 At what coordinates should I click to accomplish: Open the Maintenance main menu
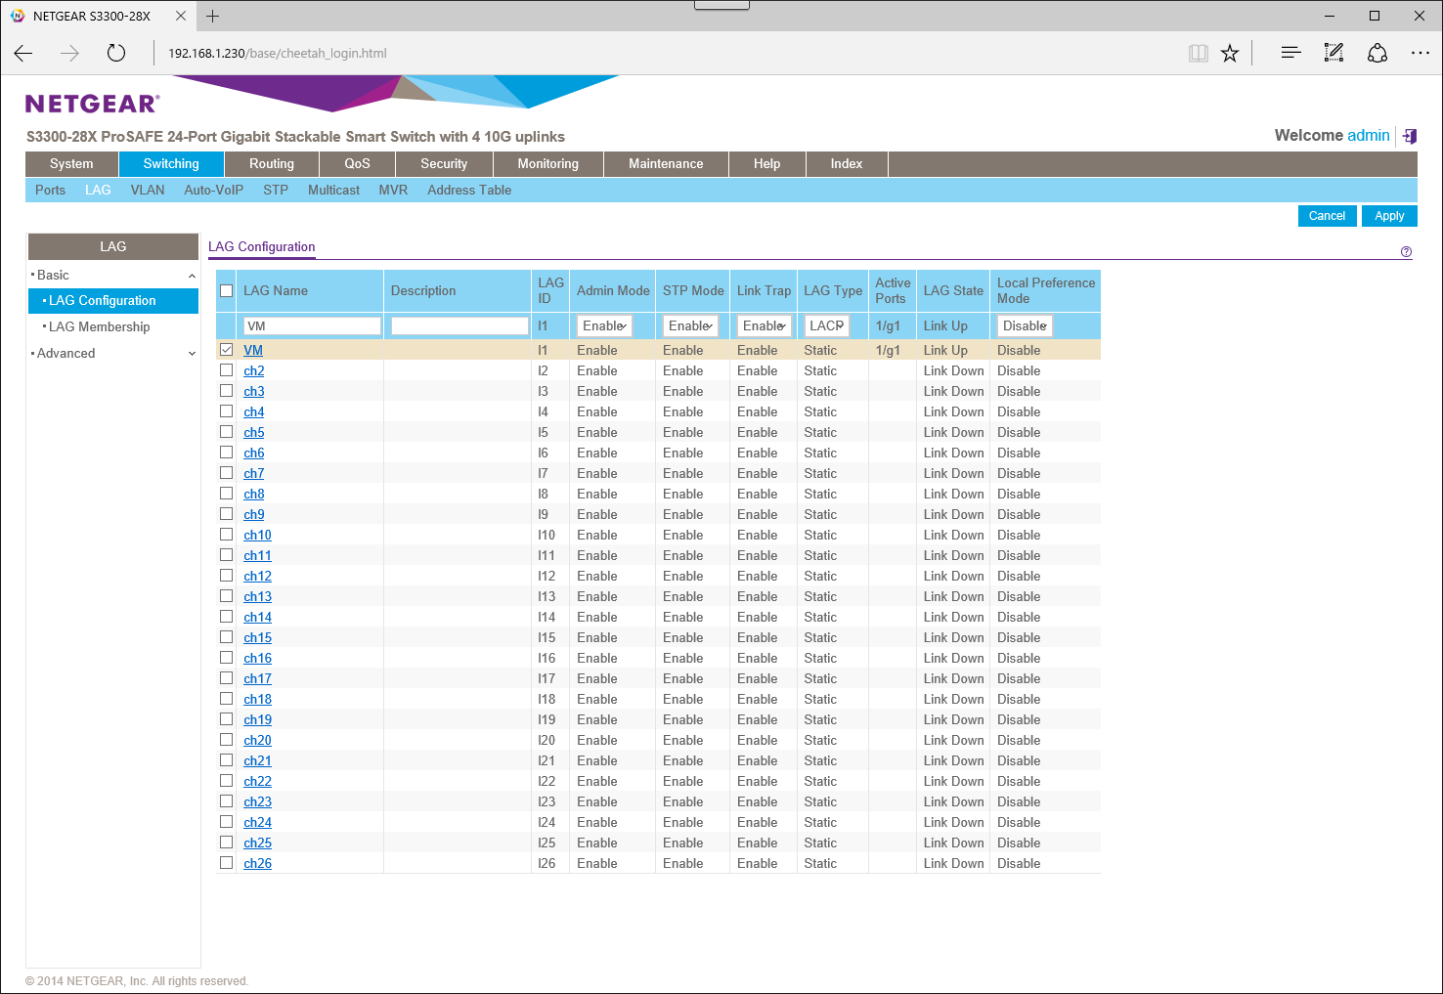[666, 164]
